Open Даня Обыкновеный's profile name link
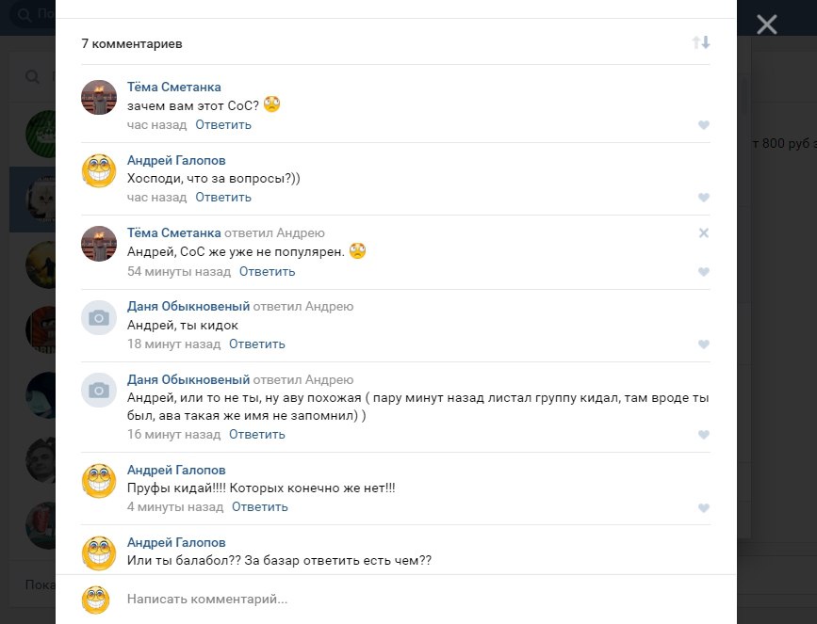This screenshot has height=624, width=817. point(188,306)
